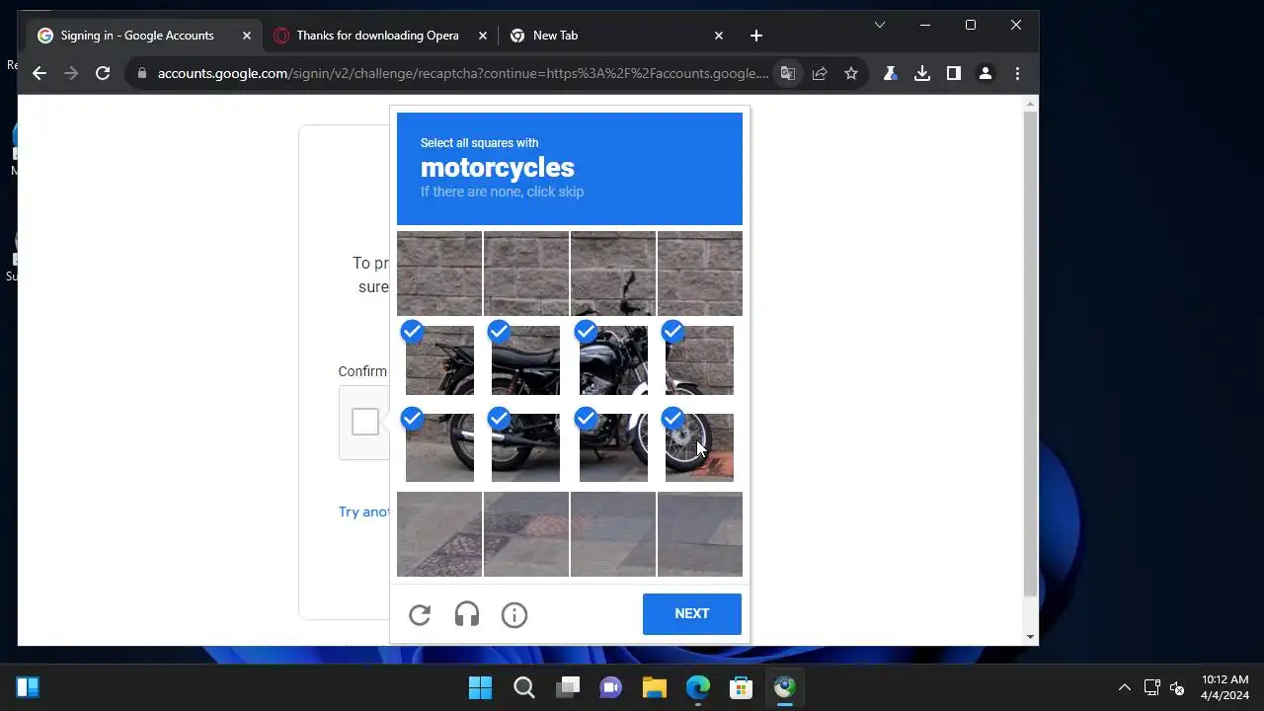1264x711 pixels.
Task: Click the page vertical scrollbar
Action: [1031, 355]
